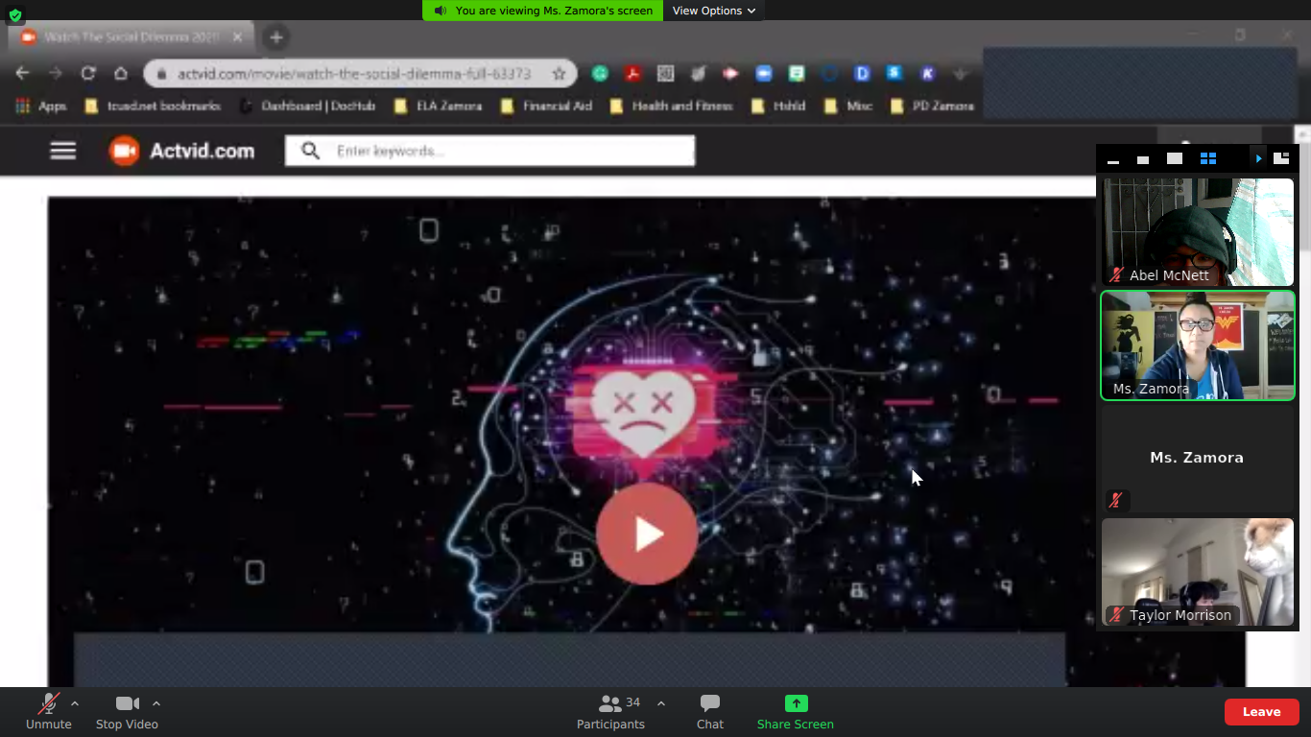Play the Social Dilemma video

647,534
